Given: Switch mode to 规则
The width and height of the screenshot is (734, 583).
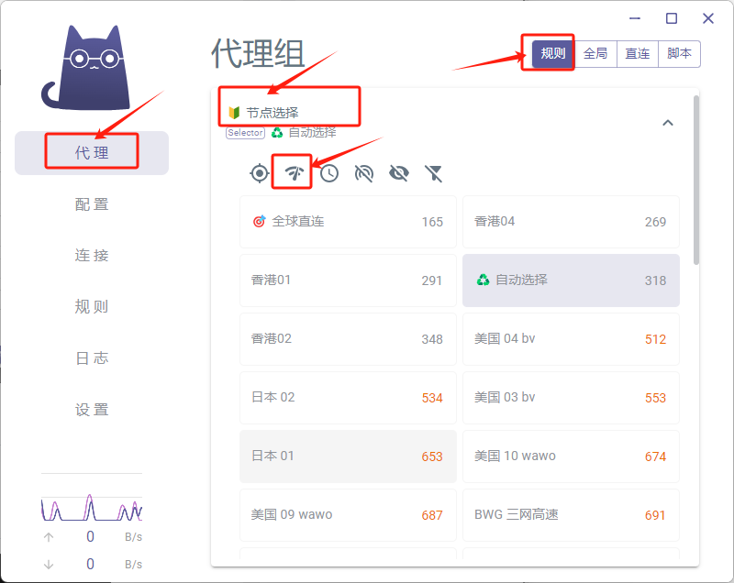Looking at the screenshot, I should coord(553,54).
